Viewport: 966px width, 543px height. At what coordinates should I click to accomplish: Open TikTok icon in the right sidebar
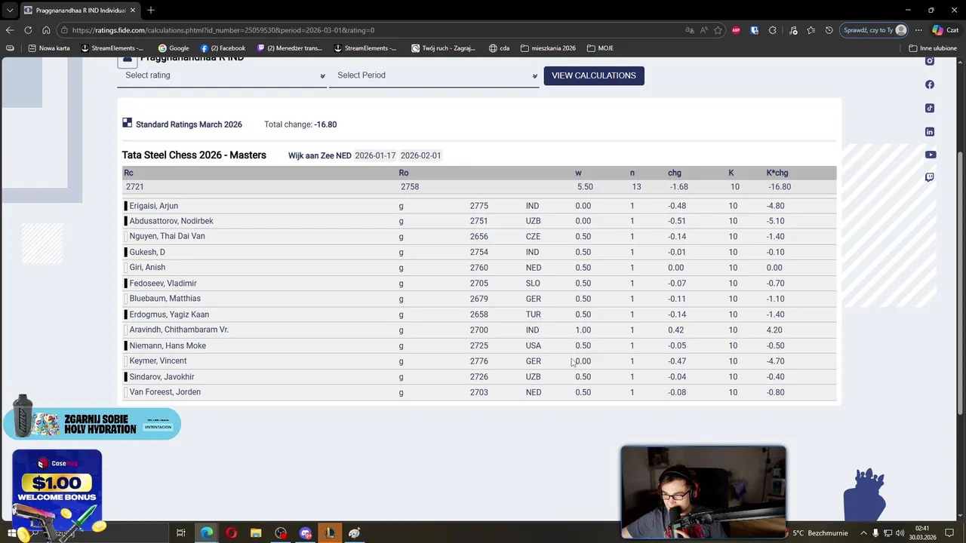click(x=930, y=108)
